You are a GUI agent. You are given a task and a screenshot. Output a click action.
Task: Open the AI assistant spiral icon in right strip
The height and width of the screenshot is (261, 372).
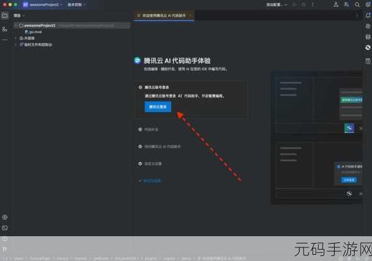[x=368, y=26]
